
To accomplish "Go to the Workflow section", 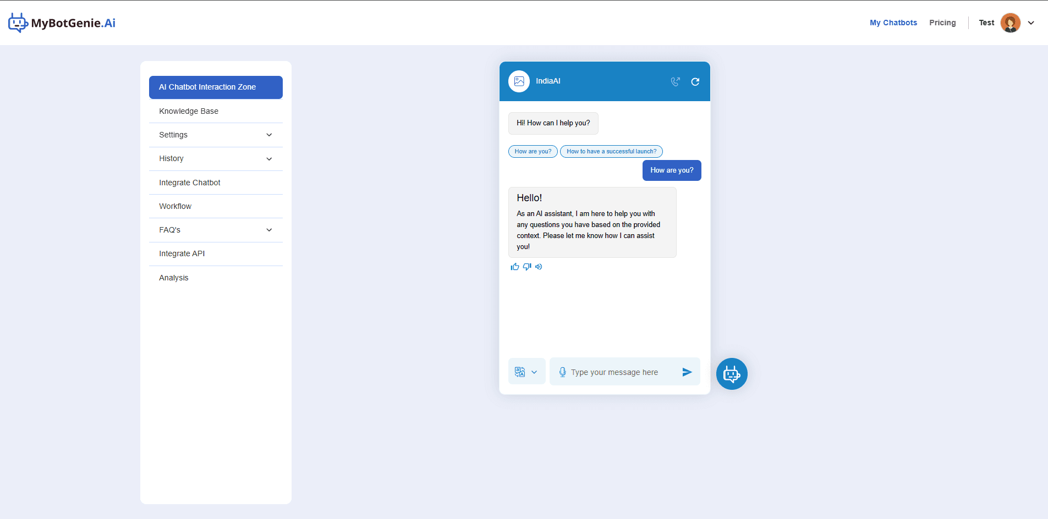I will pos(216,206).
